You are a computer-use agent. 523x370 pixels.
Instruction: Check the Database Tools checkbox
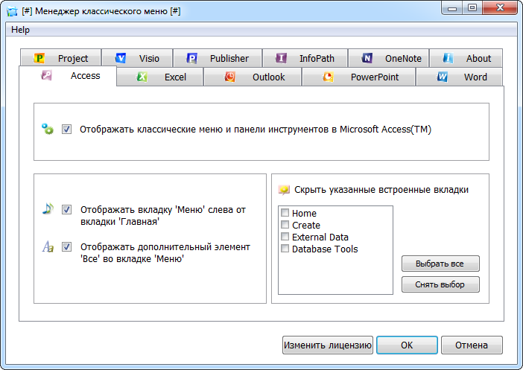pyautogui.click(x=285, y=249)
